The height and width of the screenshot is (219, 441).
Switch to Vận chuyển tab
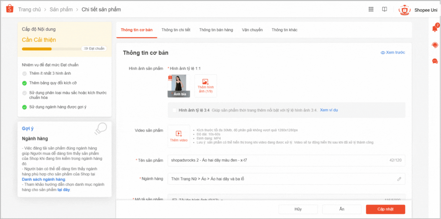pos(252,30)
